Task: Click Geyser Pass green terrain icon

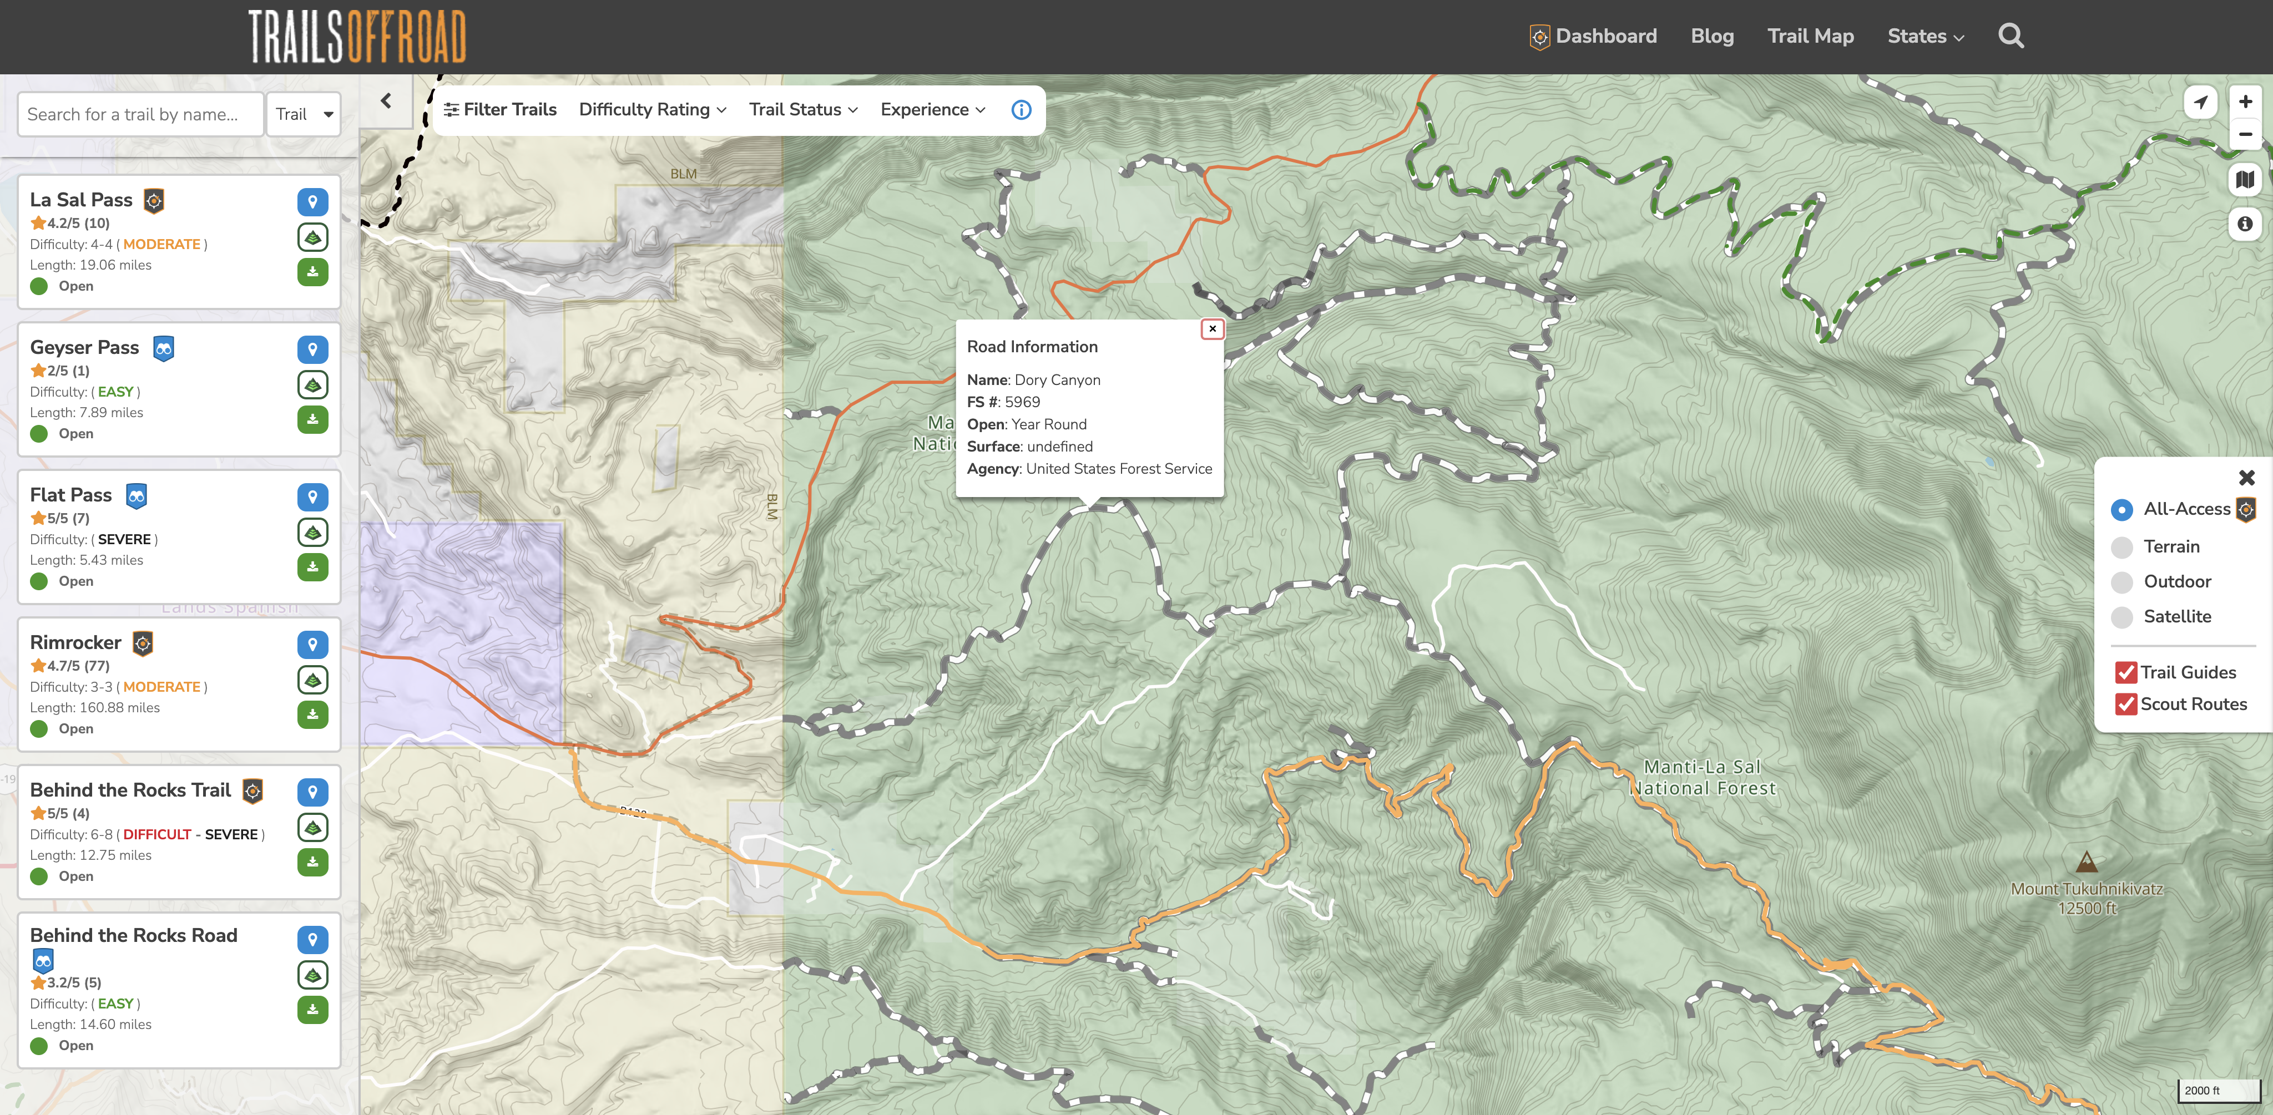Action: (x=312, y=384)
